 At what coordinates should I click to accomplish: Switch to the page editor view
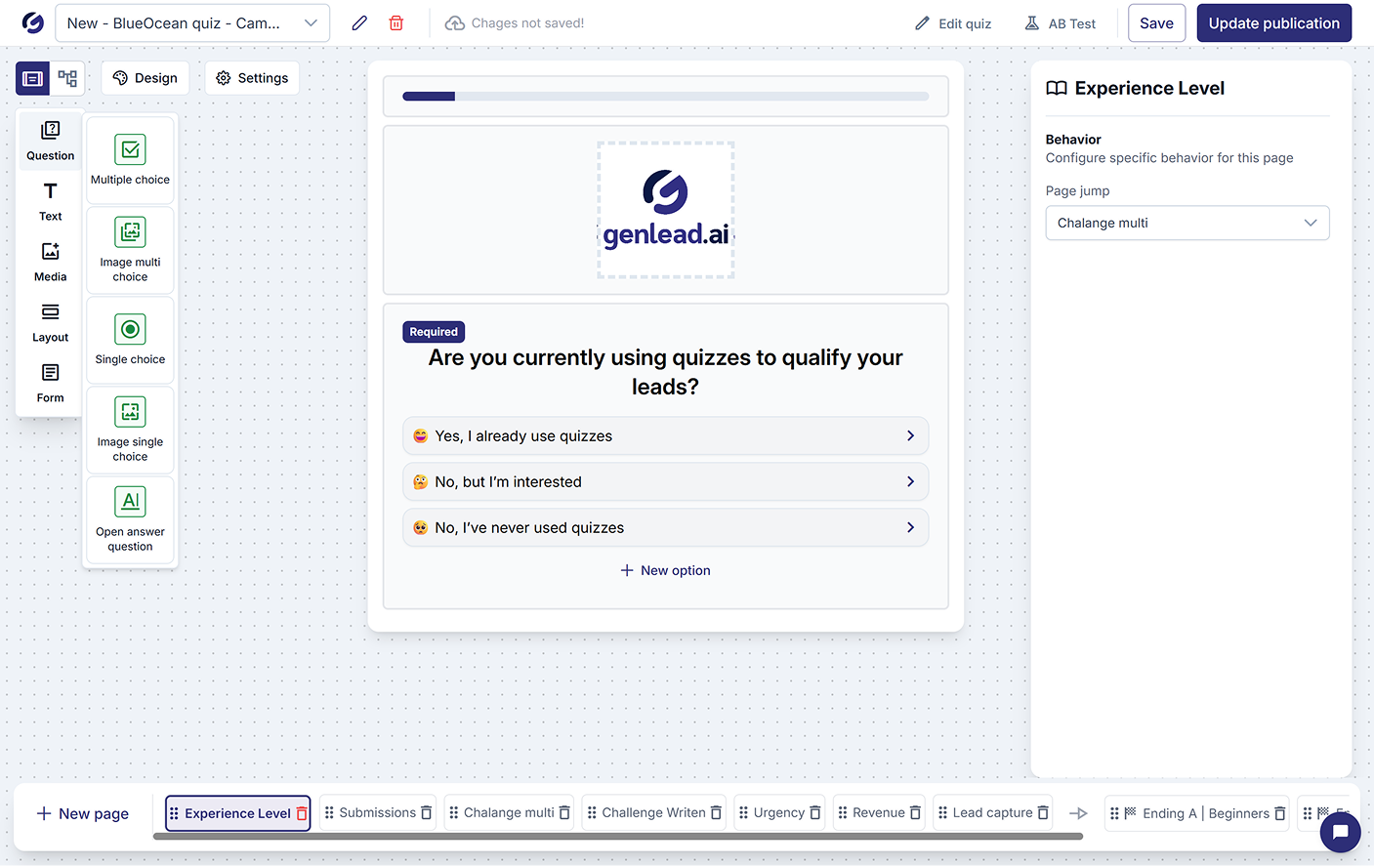pyautogui.click(x=32, y=78)
